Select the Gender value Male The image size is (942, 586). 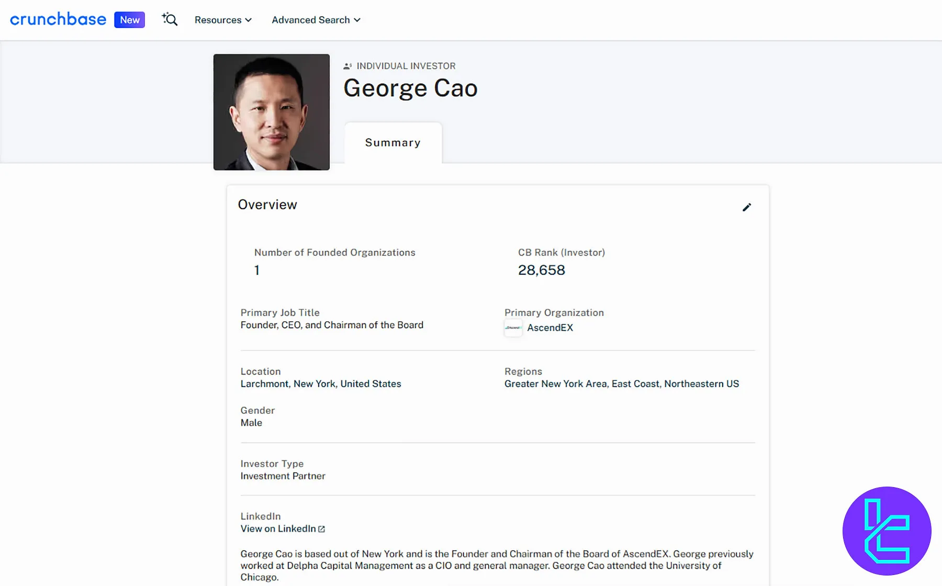pos(251,423)
